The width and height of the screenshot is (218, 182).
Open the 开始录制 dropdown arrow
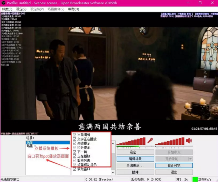tap(191, 159)
